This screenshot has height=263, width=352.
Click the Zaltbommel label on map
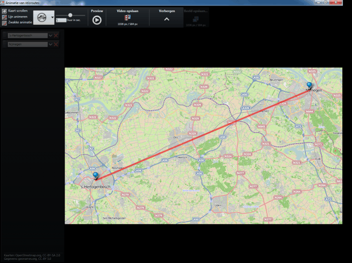(71, 112)
